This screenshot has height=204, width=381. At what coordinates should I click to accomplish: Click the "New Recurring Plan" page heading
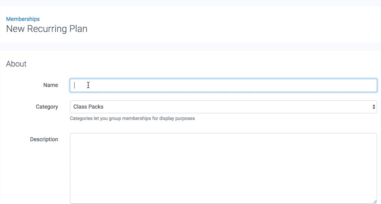47,29
